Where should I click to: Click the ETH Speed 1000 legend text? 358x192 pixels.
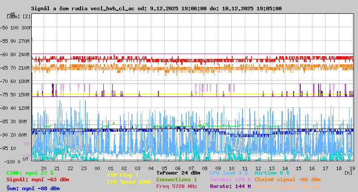[x=129, y=182]
